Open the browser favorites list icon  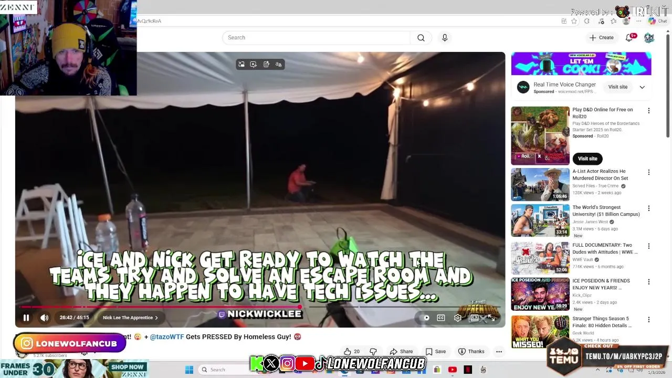point(613,21)
